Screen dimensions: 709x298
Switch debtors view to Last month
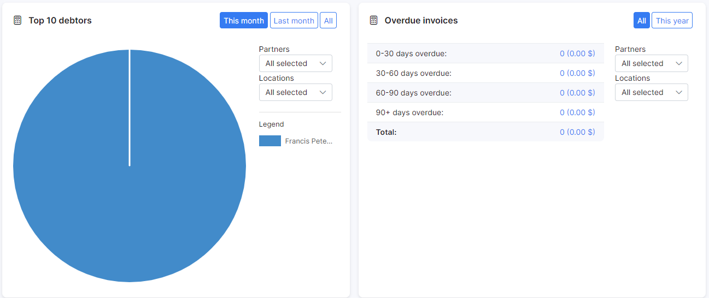(294, 21)
